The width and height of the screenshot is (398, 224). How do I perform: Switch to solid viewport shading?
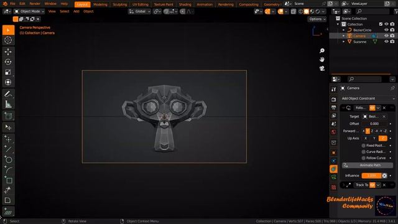click(x=307, y=11)
